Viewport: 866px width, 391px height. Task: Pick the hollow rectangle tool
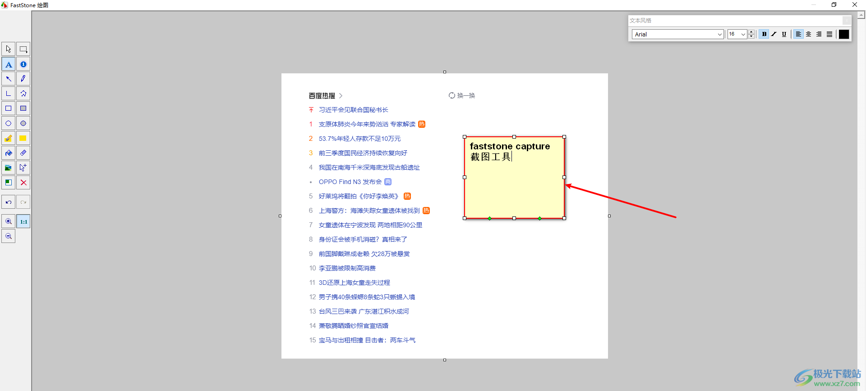tap(9, 108)
